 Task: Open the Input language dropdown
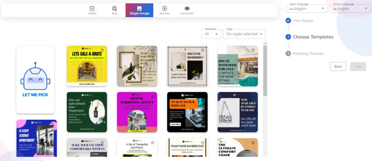(x=307, y=9)
